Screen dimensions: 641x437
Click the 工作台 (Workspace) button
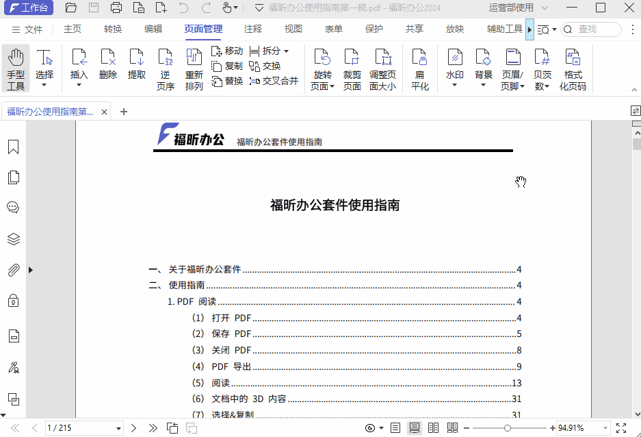pyautogui.click(x=27, y=8)
